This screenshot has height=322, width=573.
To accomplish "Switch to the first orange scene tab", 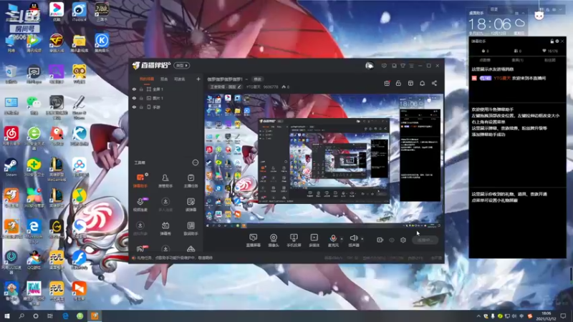I will (x=147, y=79).
